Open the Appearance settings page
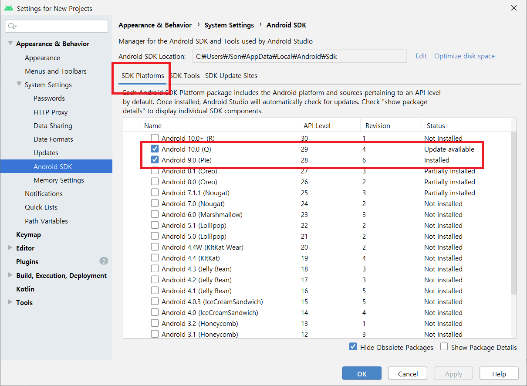 [x=42, y=58]
